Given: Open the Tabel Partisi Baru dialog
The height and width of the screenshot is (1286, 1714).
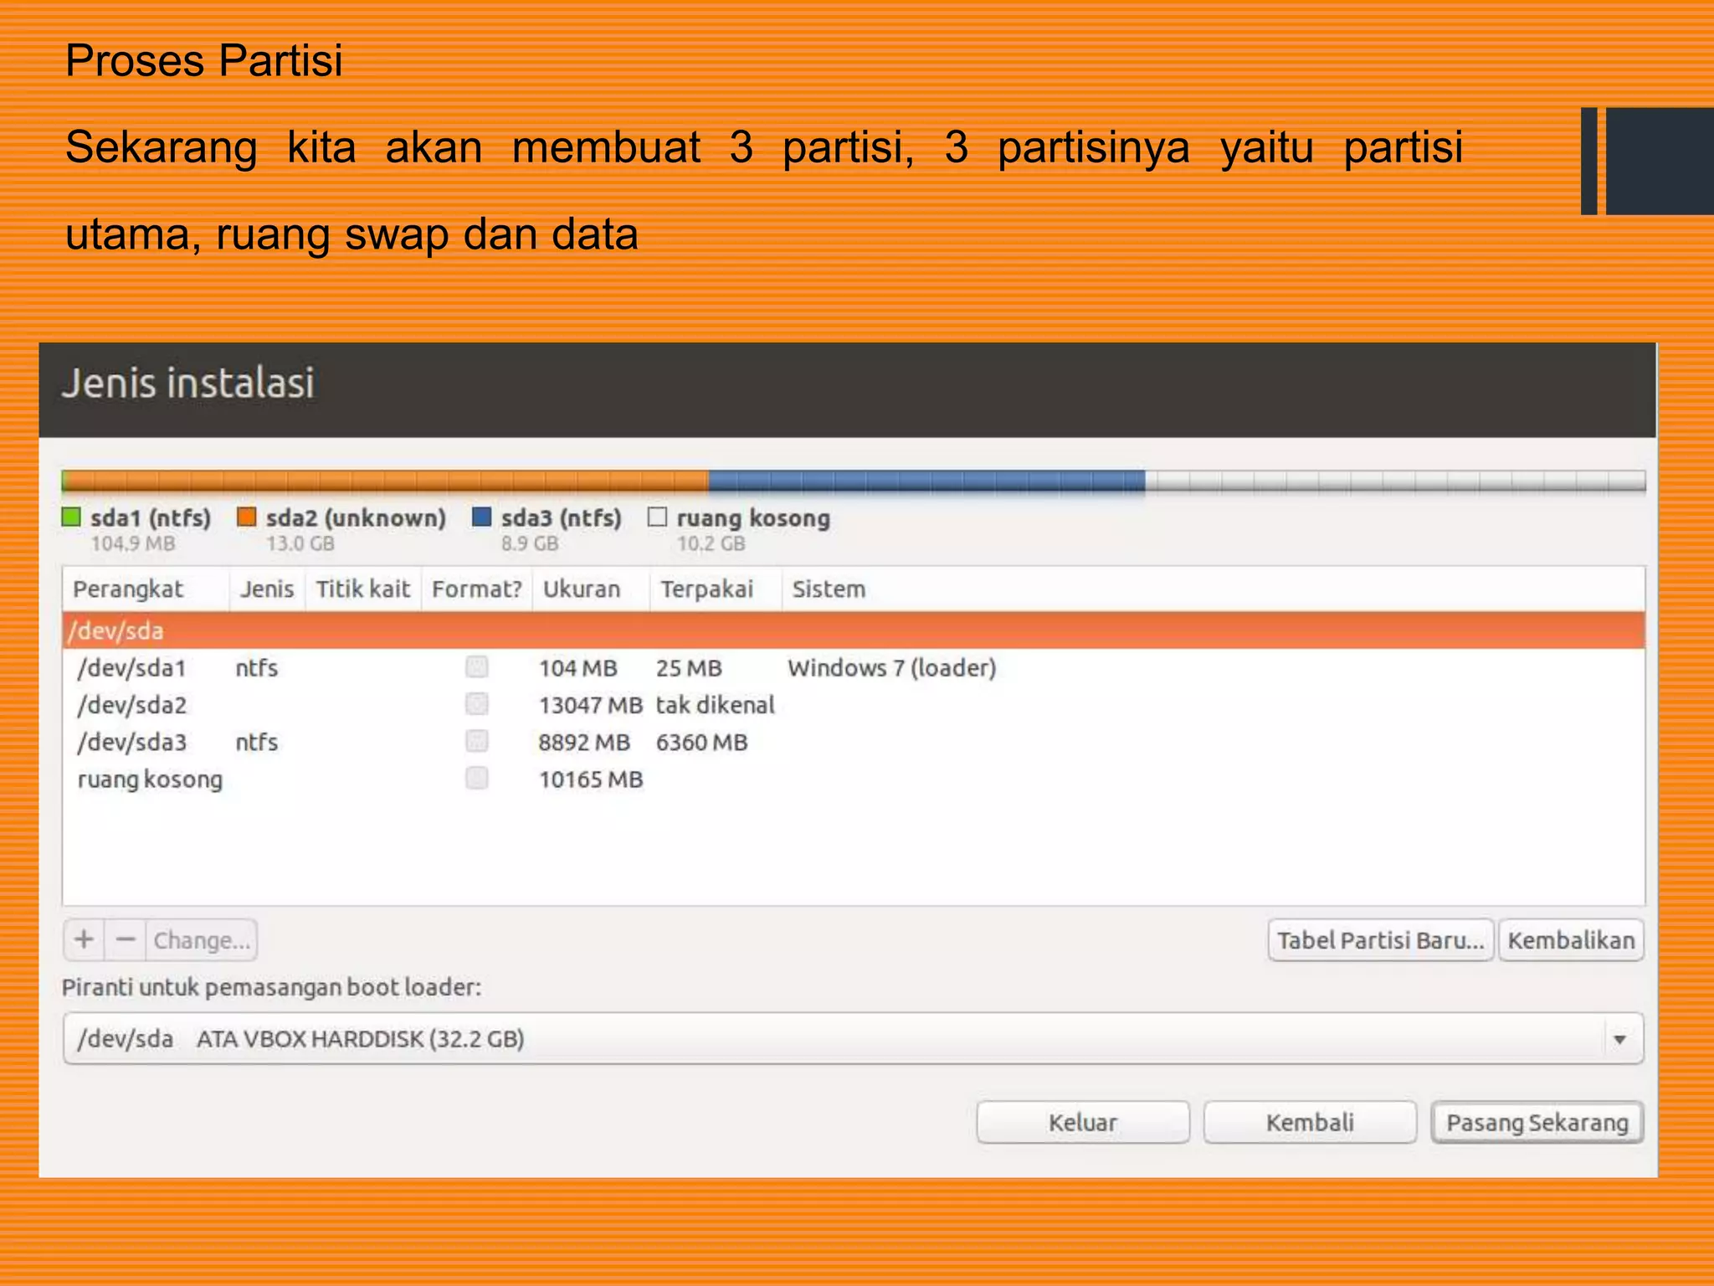Looking at the screenshot, I should pyautogui.click(x=1380, y=940).
